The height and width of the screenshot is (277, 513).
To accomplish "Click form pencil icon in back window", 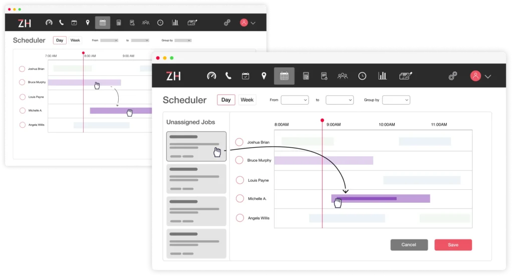I will [x=192, y=23].
